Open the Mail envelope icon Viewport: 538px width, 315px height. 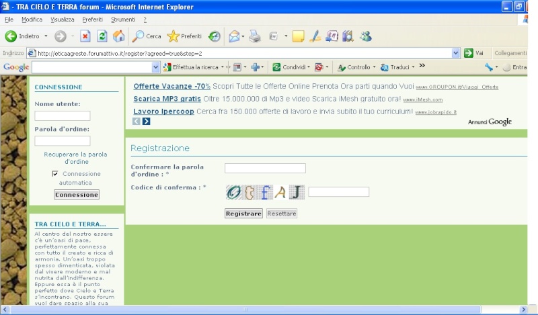(234, 36)
